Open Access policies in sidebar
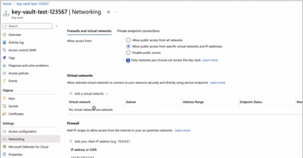 pyautogui.click(x=18, y=73)
